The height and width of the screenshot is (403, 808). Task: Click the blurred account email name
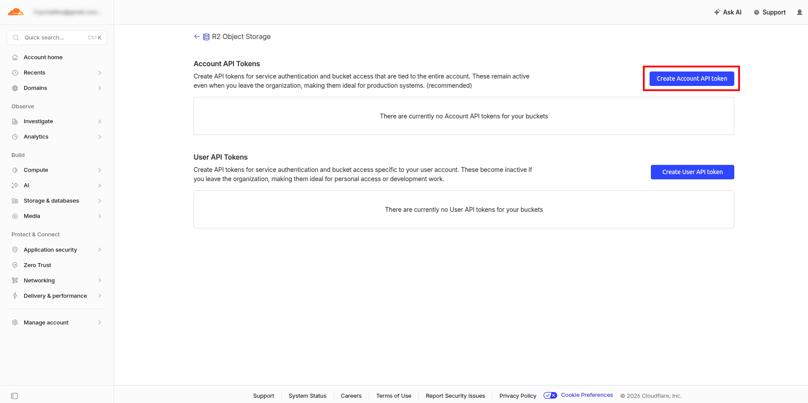click(x=67, y=12)
